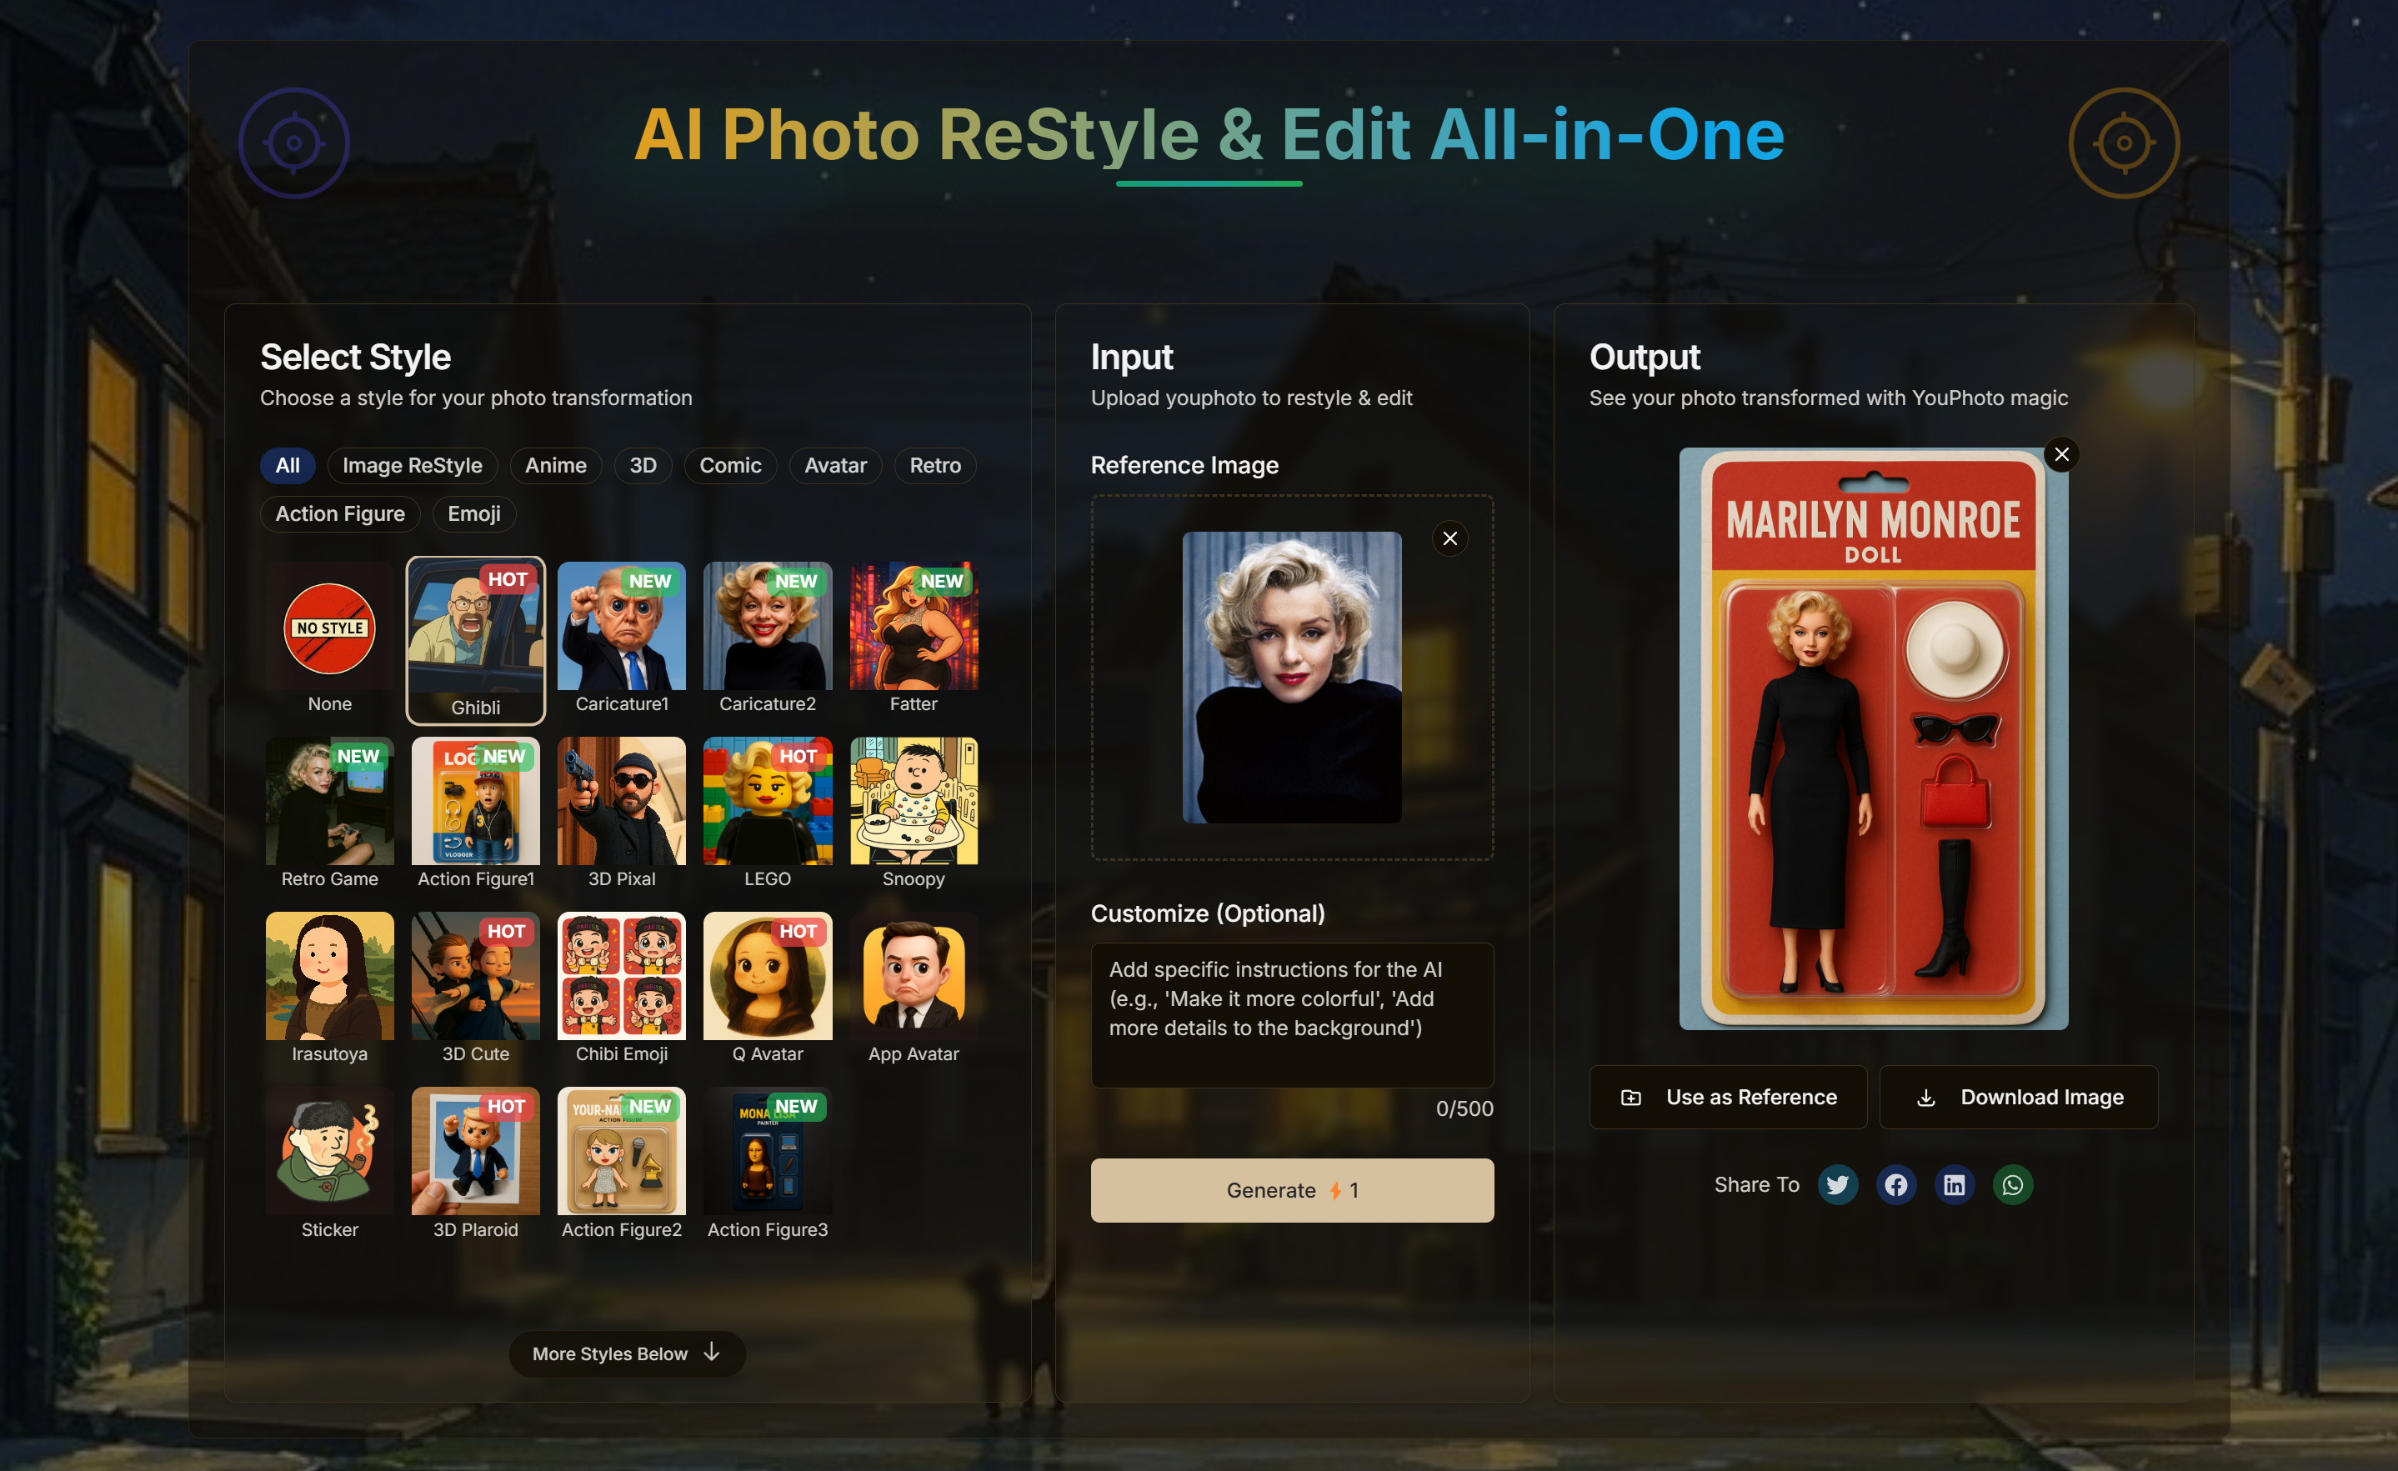
Task: Choose the Caricature1 style
Action: pos(622,639)
